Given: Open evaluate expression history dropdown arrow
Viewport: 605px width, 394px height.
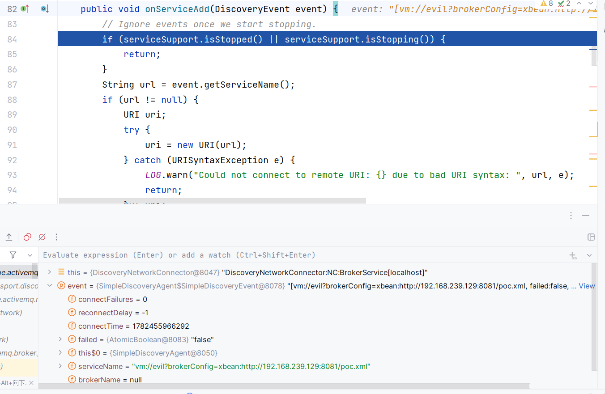Looking at the screenshot, I should [589, 255].
